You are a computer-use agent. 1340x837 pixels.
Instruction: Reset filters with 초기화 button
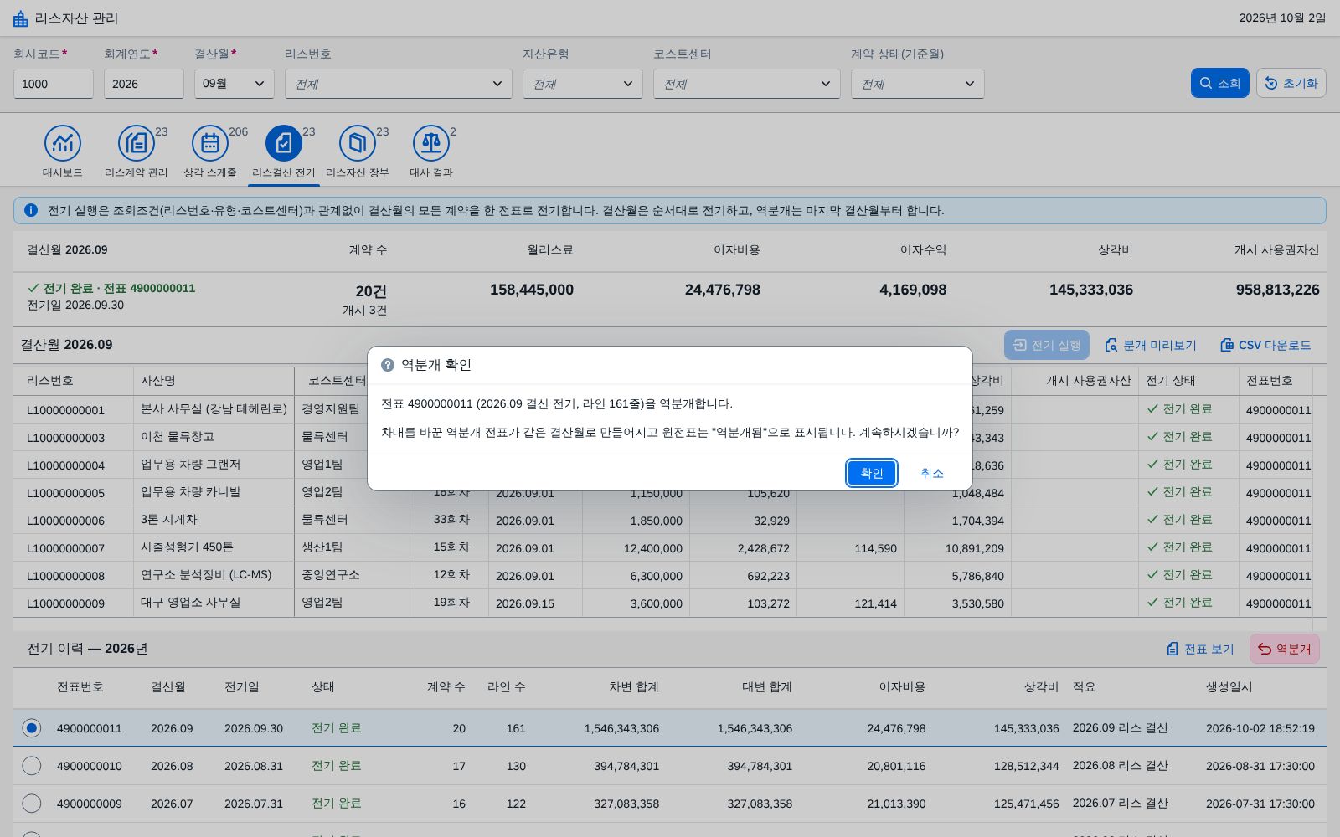pos(1291,83)
